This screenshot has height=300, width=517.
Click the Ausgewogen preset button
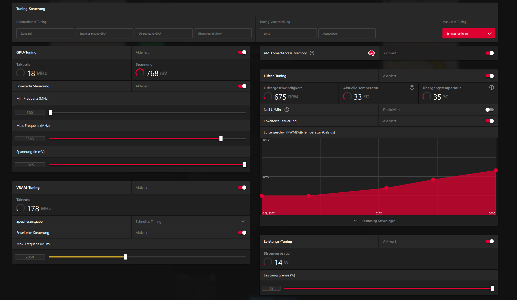347,34
